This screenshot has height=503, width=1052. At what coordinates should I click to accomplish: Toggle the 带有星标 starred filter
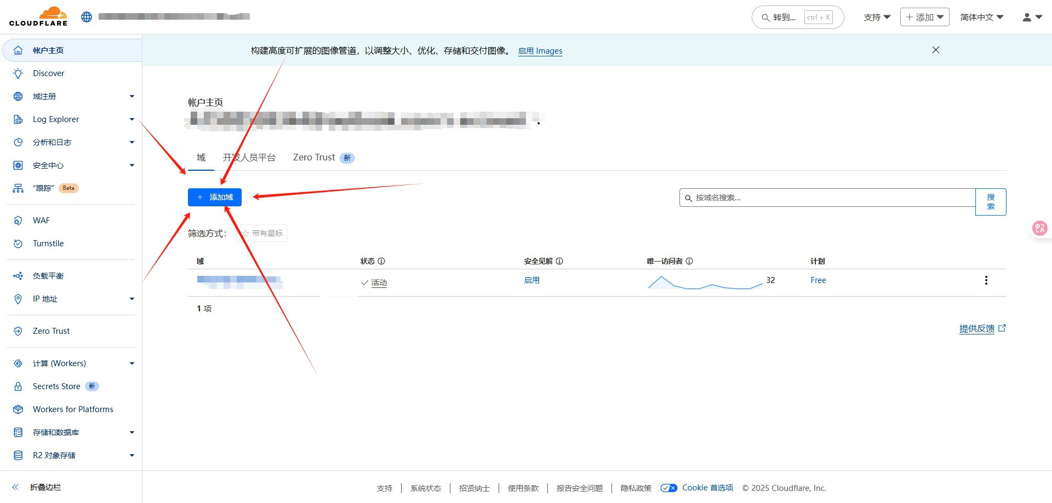click(x=262, y=233)
